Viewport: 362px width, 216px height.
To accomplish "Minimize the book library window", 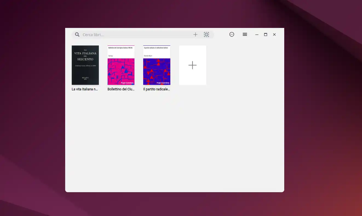I will pos(257,34).
